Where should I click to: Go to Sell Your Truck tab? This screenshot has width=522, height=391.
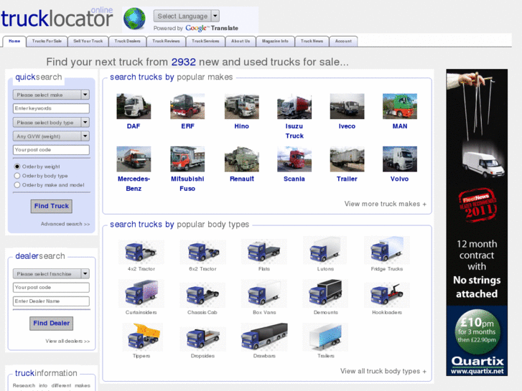pyautogui.click(x=88, y=42)
